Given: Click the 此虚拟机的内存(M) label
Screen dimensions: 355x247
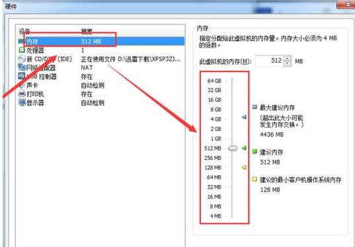Looking at the screenshot, I should pos(225,61).
